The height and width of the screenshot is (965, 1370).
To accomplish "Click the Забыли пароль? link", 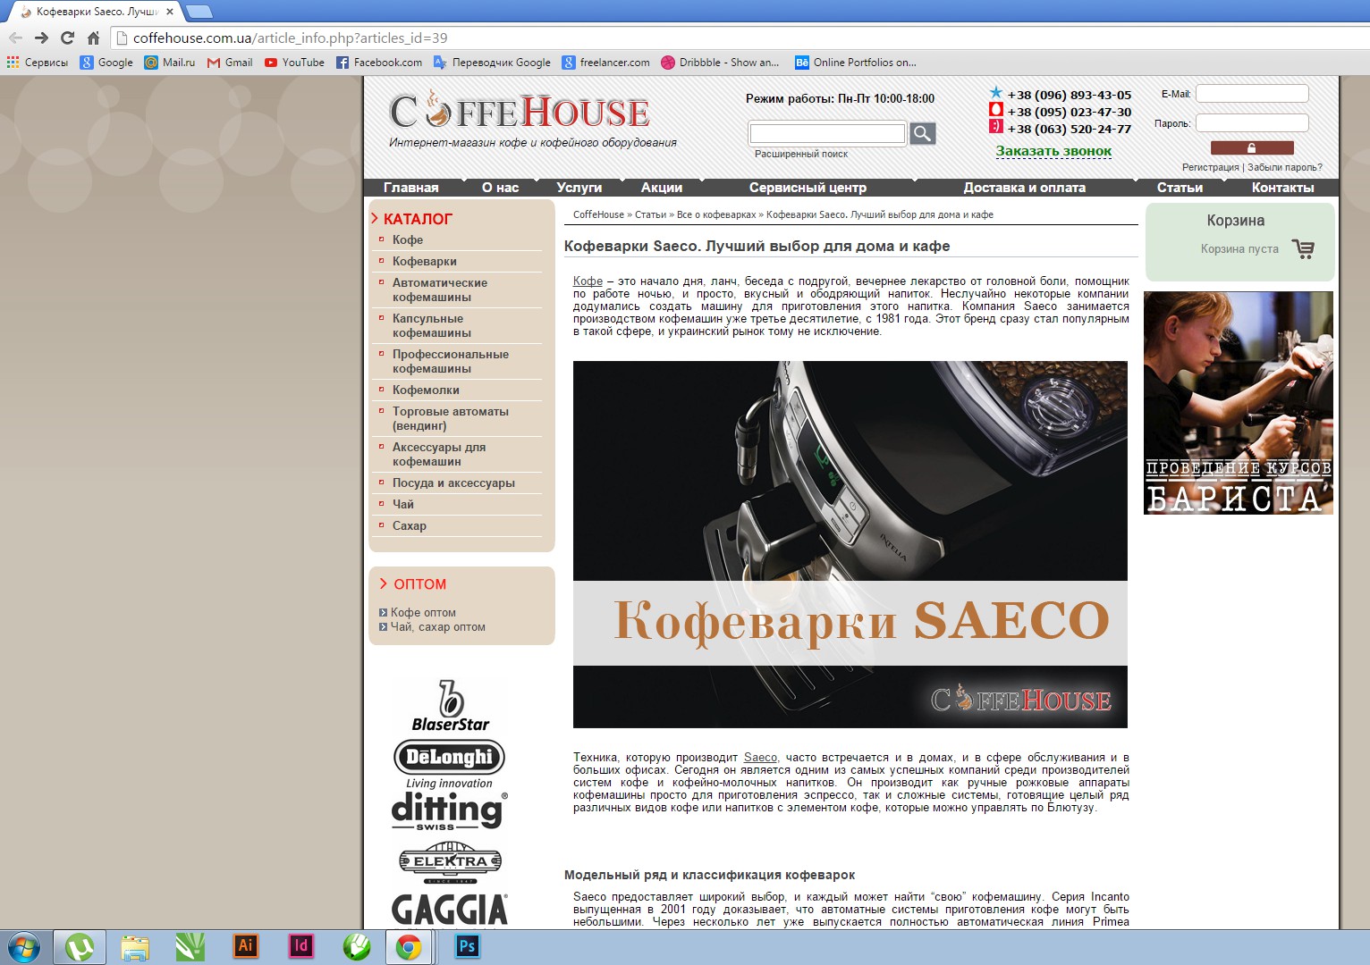I will coord(1285,167).
